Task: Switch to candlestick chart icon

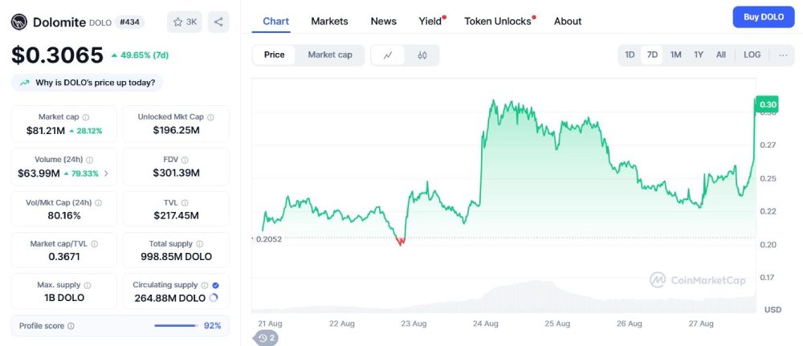Action: (422, 55)
